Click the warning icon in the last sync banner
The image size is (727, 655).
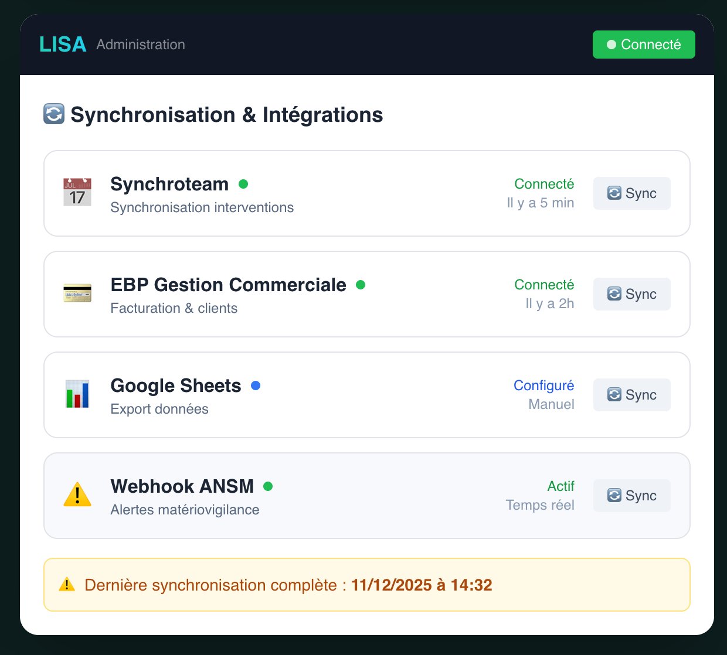point(67,585)
